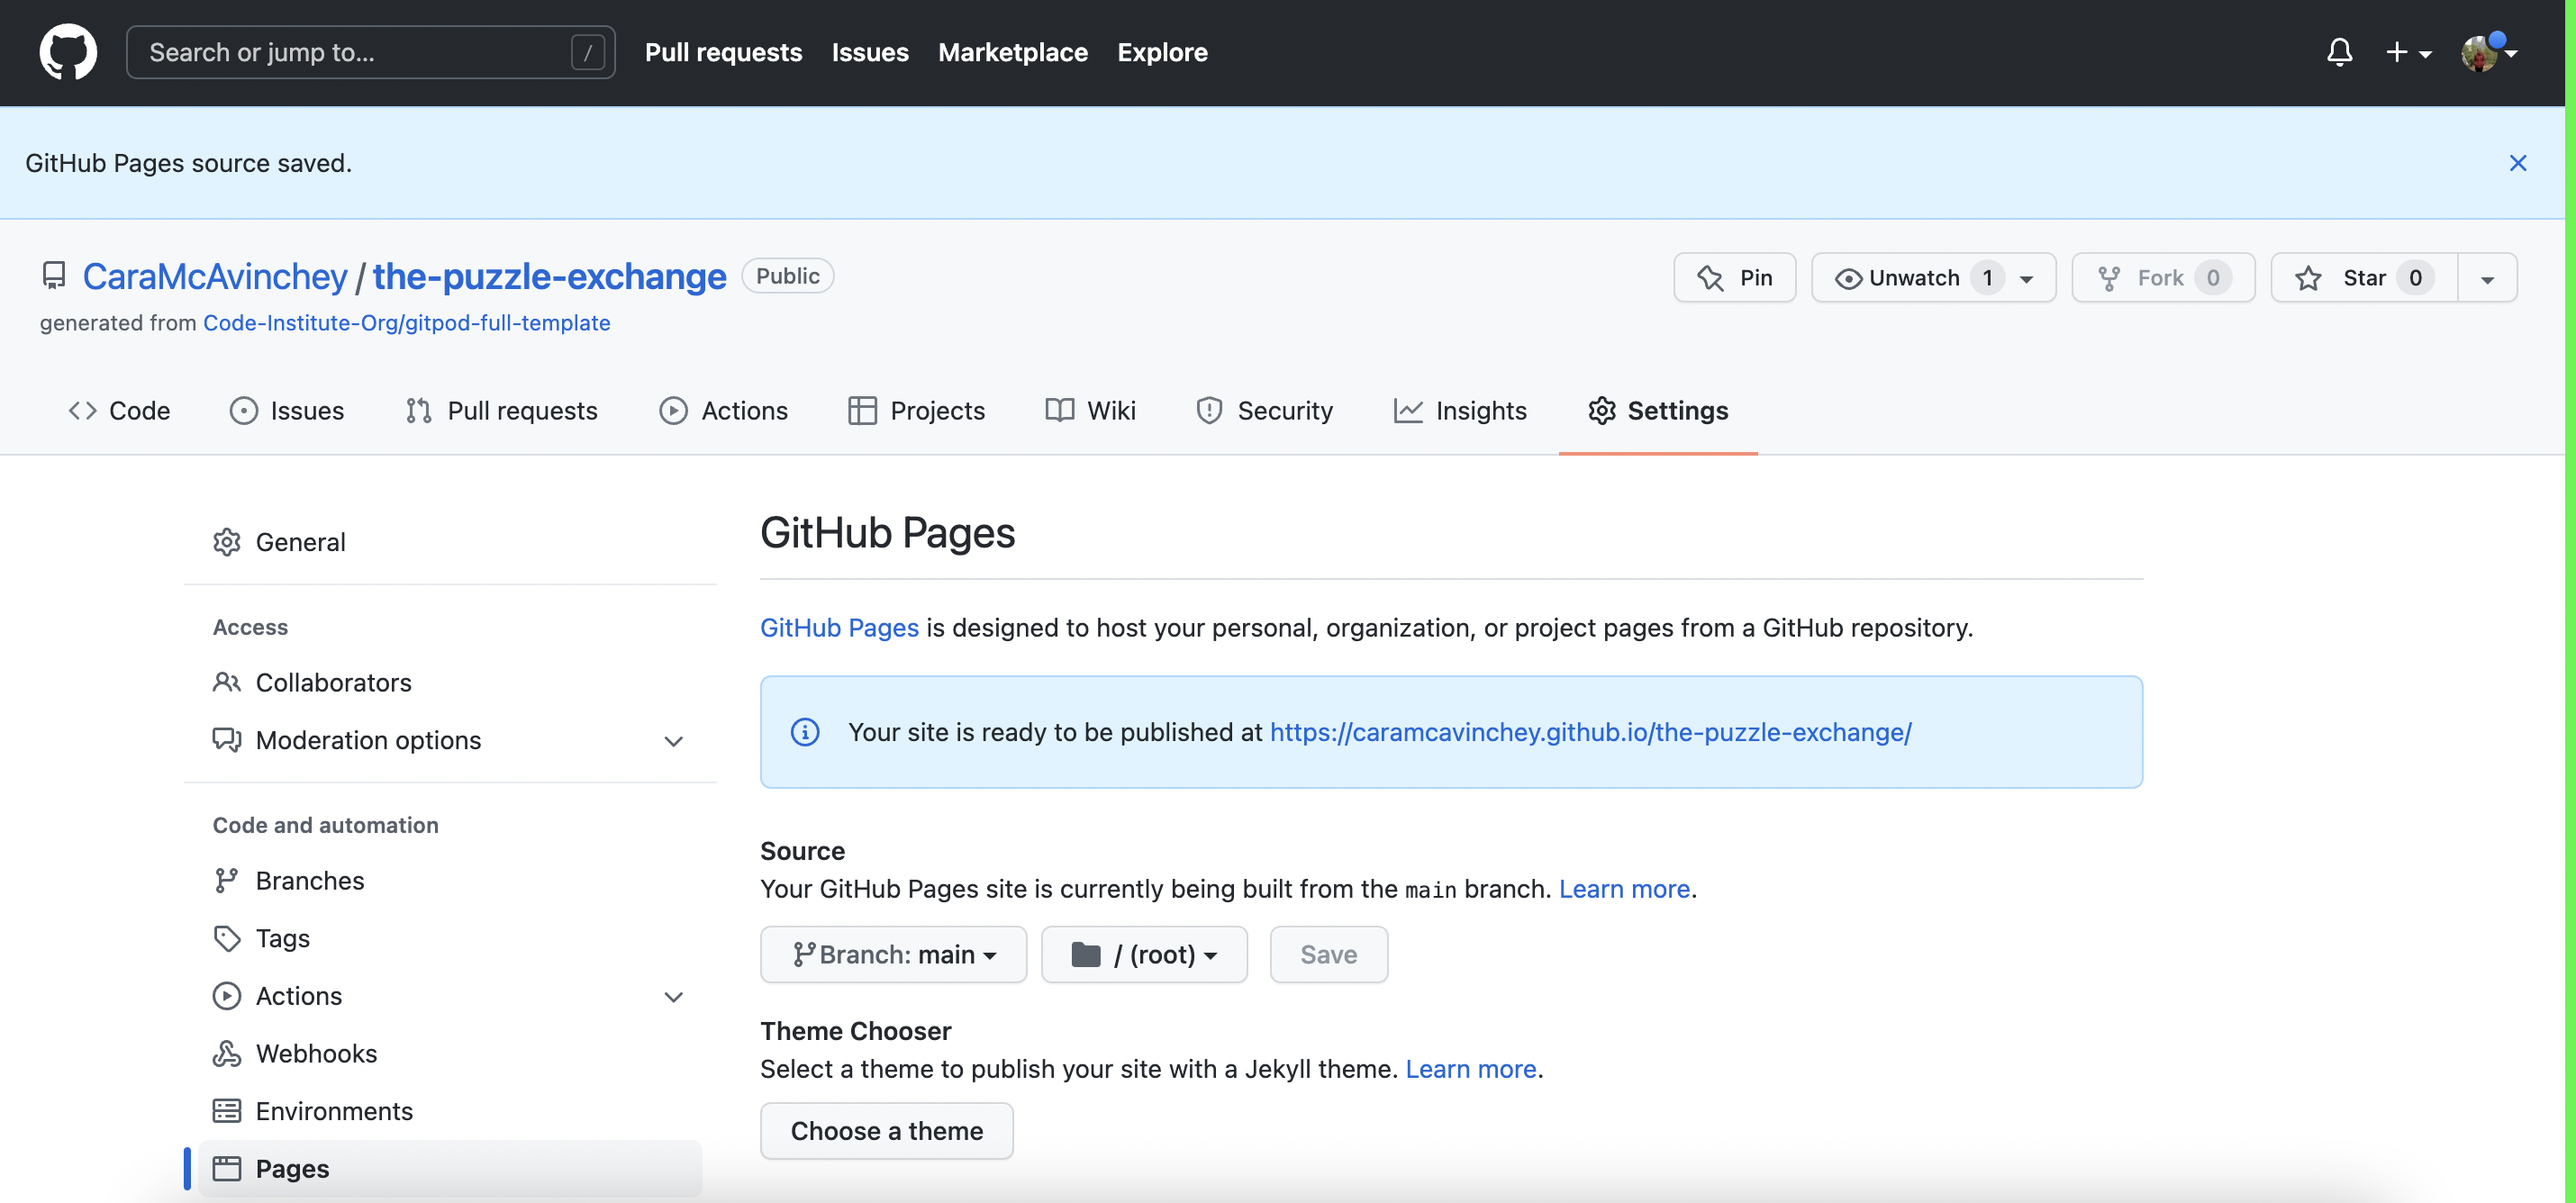Open Environments settings

450,1111
